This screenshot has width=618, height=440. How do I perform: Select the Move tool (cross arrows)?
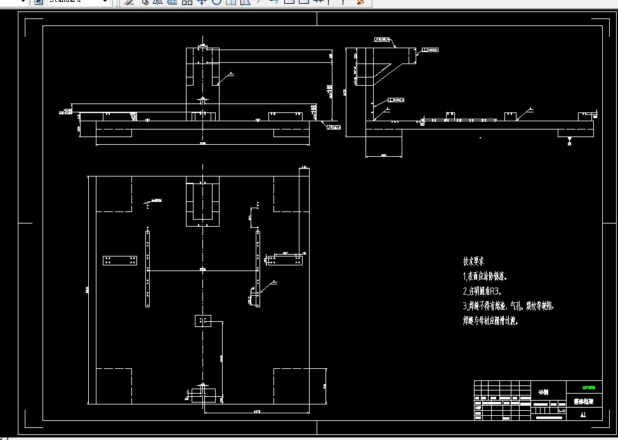pyautogui.click(x=201, y=2)
